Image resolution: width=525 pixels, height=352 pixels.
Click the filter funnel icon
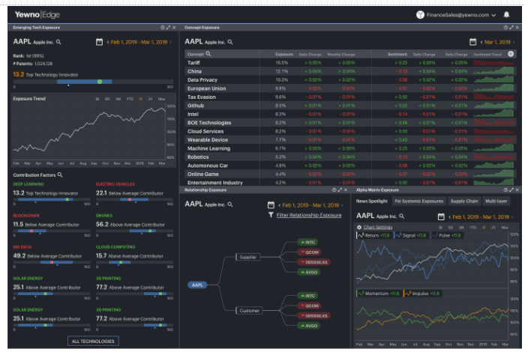(271, 215)
